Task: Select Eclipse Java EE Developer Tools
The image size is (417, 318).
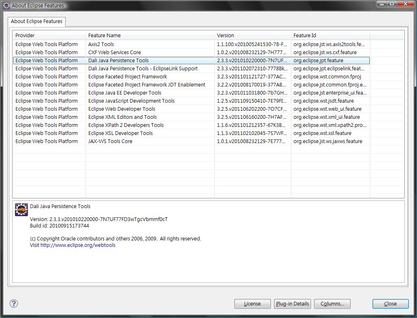Action: pyautogui.click(x=191, y=93)
